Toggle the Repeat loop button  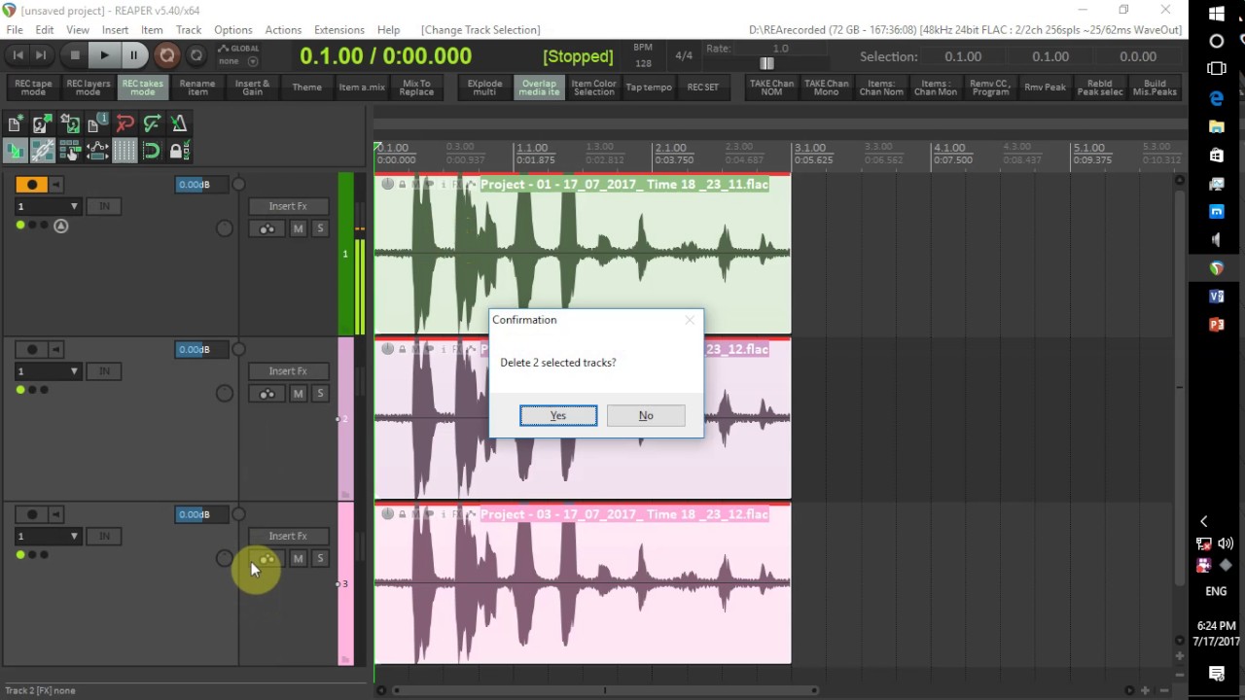tap(196, 55)
